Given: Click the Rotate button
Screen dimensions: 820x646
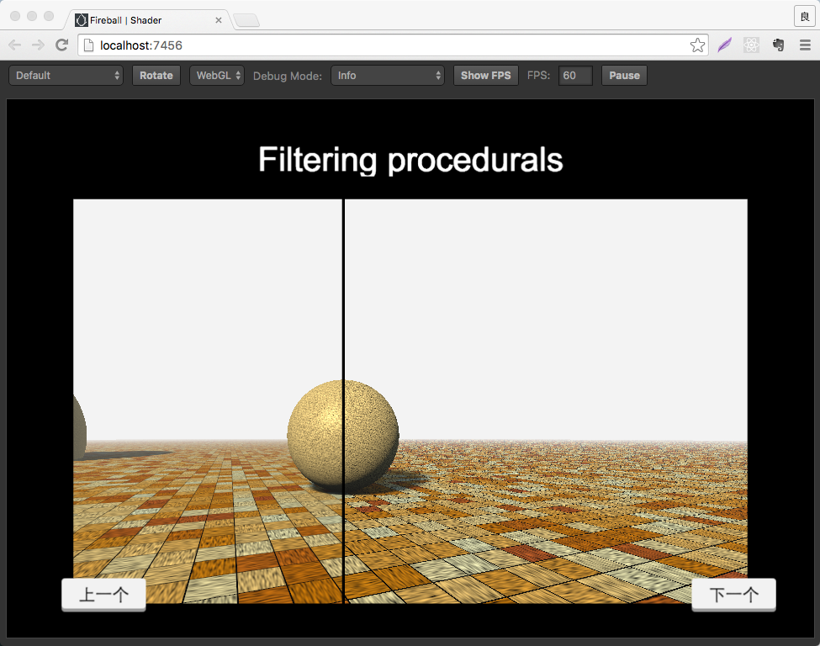Looking at the screenshot, I should click(x=156, y=76).
